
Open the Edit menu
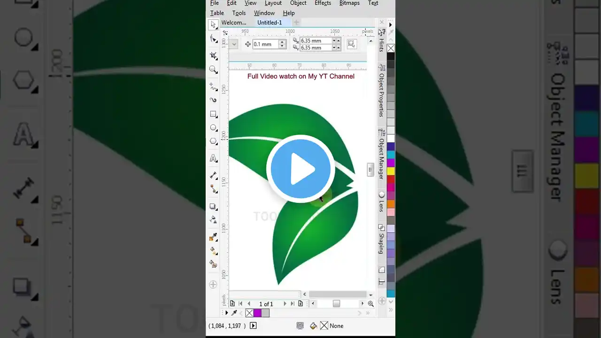[x=231, y=3]
